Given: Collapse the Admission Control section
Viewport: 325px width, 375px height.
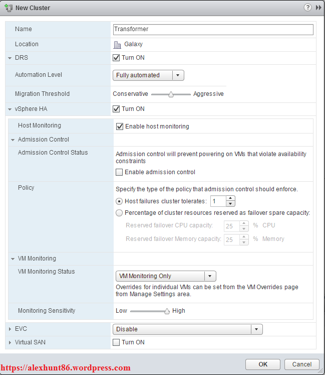Looking at the screenshot, I should (13, 140).
